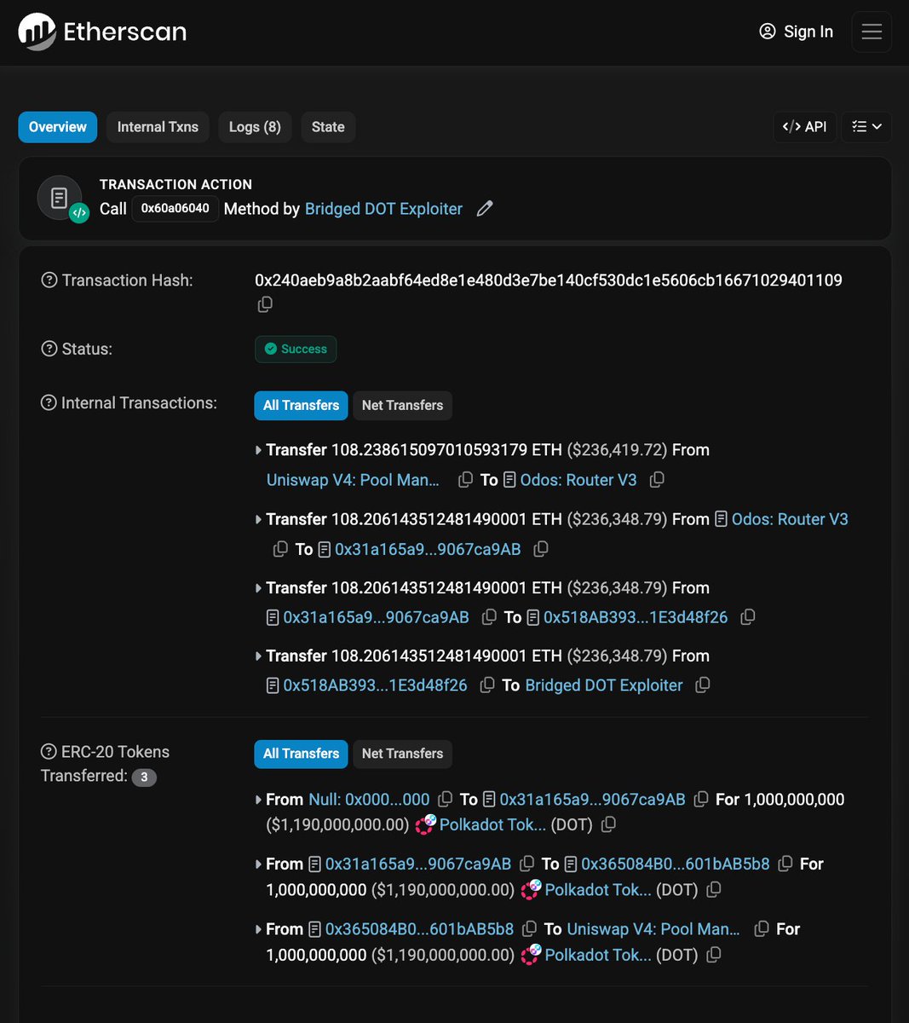Open Bridged DOT Exploiter recipient in fourth transfer
The image size is (909, 1023).
(604, 685)
